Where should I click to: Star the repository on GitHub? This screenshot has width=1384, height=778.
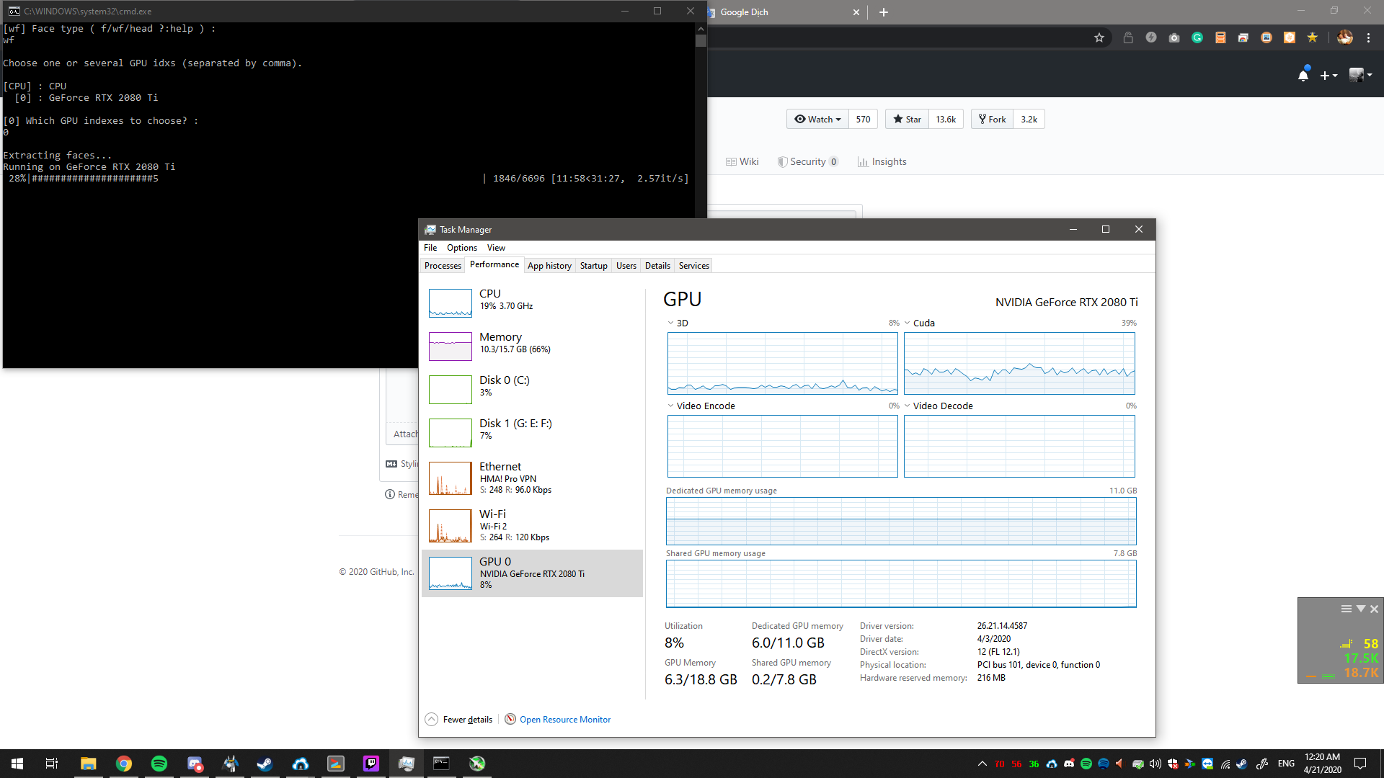(x=906, y=119)
